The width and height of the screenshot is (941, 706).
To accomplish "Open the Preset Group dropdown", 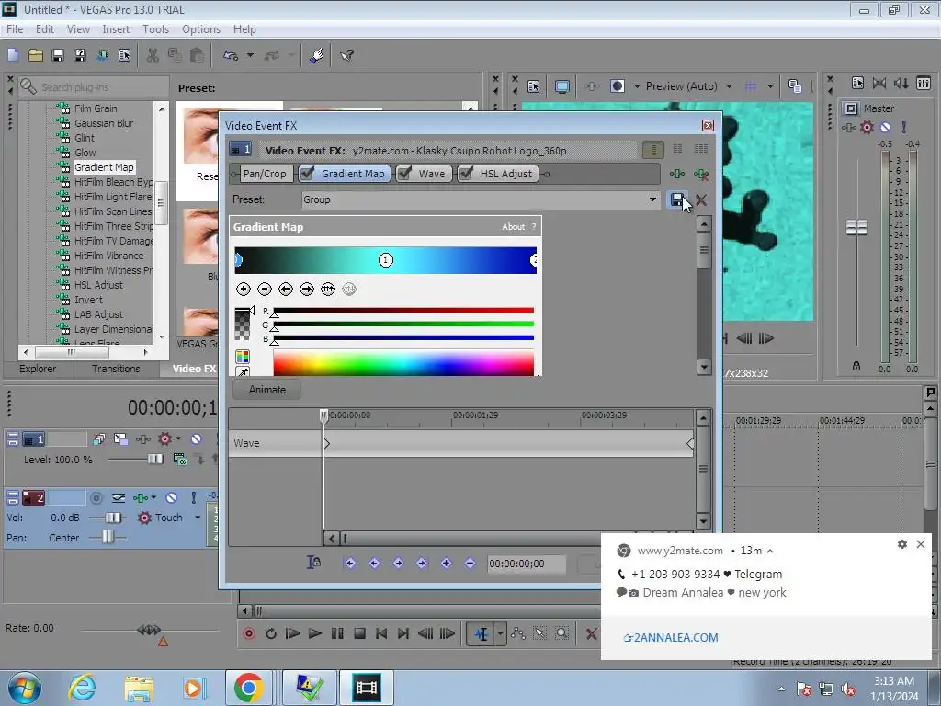I will click(652, 199).
